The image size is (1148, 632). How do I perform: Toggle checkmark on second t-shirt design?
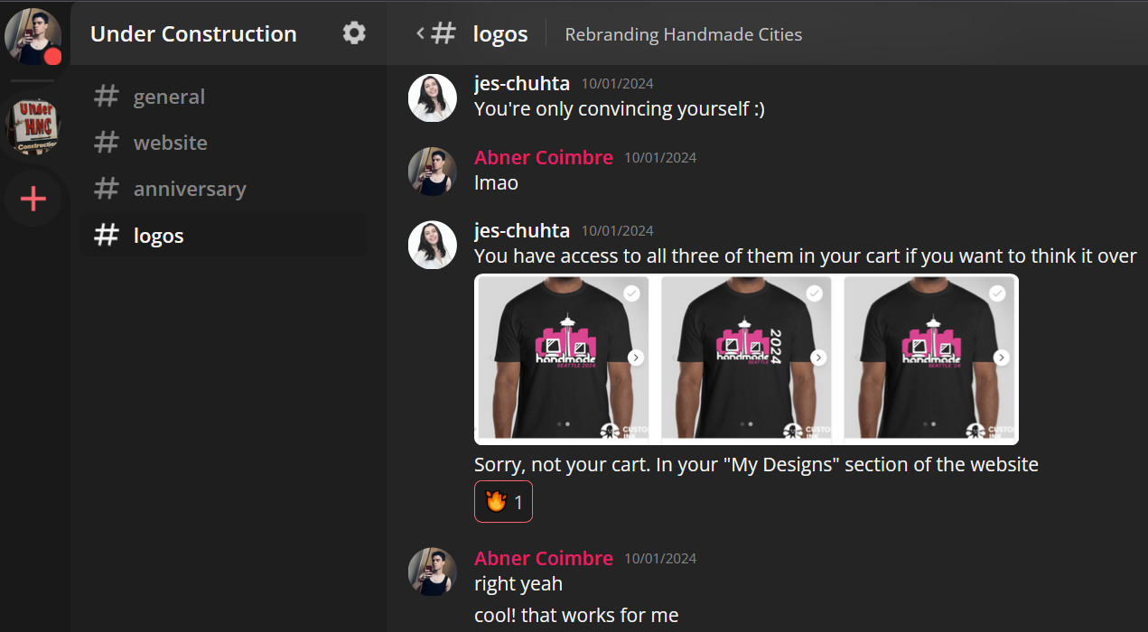[x=814, y=293]
